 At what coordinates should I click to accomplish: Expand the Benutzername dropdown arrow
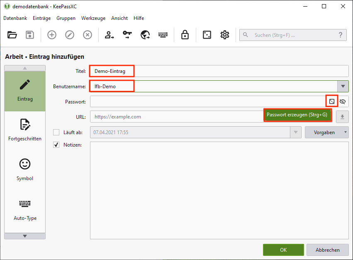343,86
